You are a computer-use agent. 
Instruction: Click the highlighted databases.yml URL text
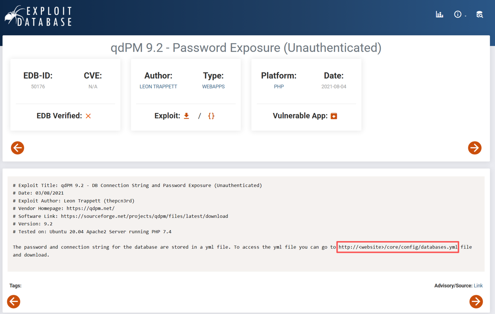(397, 247)
